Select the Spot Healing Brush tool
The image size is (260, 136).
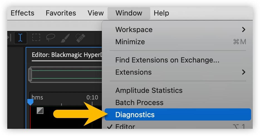pos(80,38)
